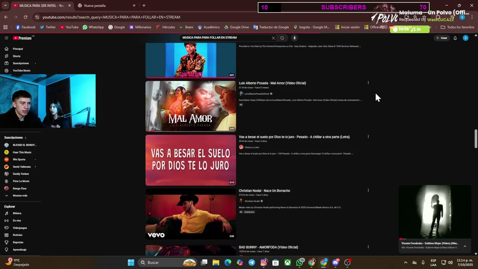The width and height of the screenshot is (478, 269).
Task: Open Telegram from the taskbar
Action: (252, 262)
